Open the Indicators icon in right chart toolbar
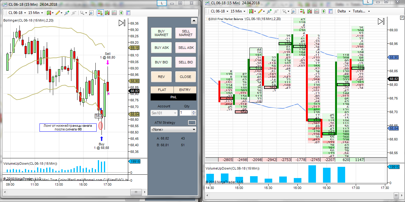The image size is (405, 202). tap(317, 11)
